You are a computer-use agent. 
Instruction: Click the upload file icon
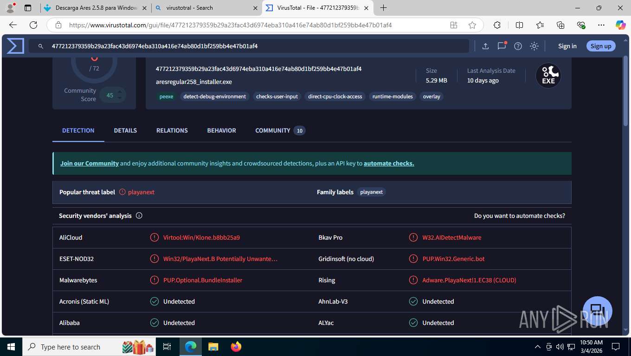coord(485,46)
